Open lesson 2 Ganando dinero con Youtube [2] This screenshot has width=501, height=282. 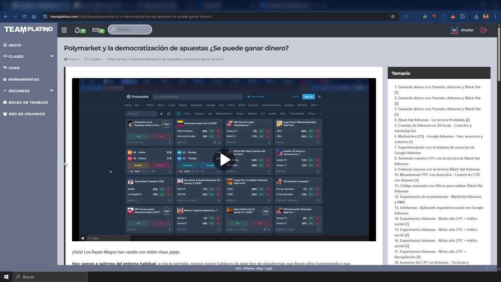[x=437, y=101]
